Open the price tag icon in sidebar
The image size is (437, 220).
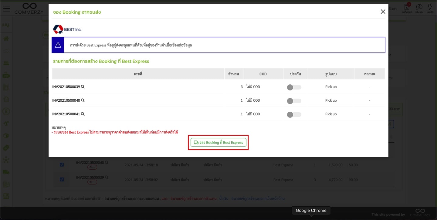(6, 148)
